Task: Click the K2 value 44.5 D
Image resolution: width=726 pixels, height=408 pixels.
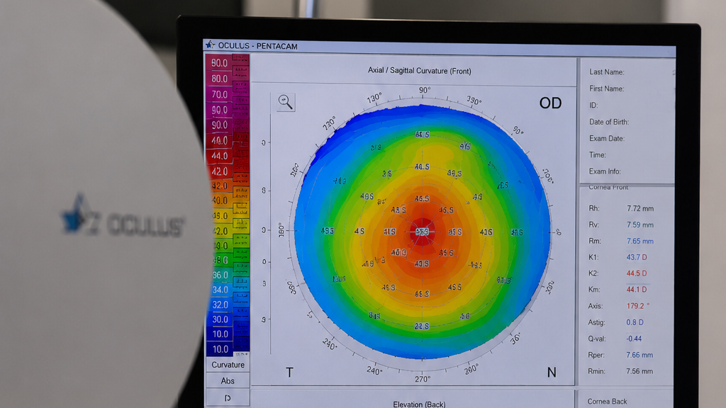Action: [637, 273]
